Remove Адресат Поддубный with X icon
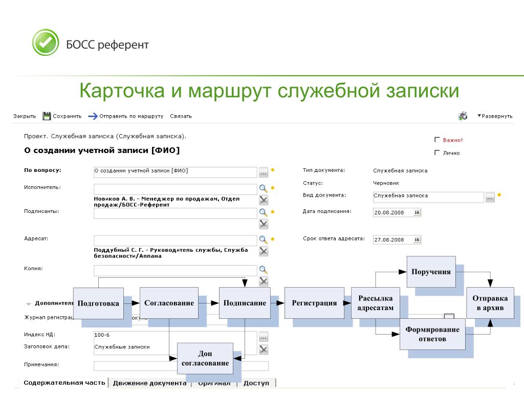 point(264,251)
